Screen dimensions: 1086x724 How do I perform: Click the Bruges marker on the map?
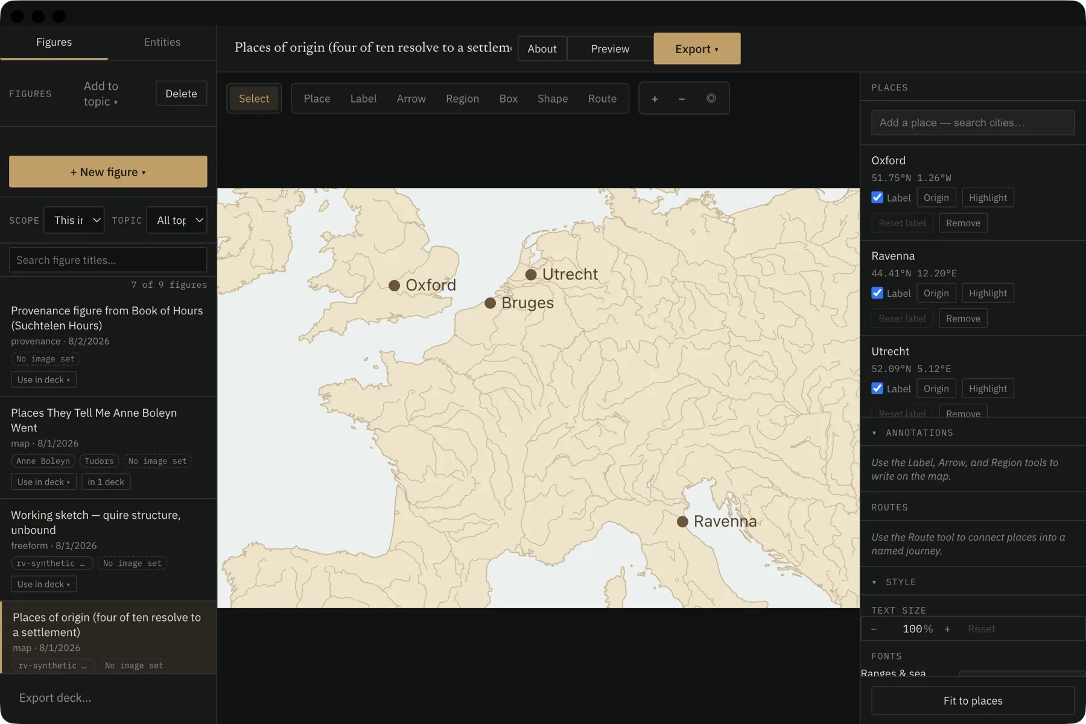click(491, 303)
